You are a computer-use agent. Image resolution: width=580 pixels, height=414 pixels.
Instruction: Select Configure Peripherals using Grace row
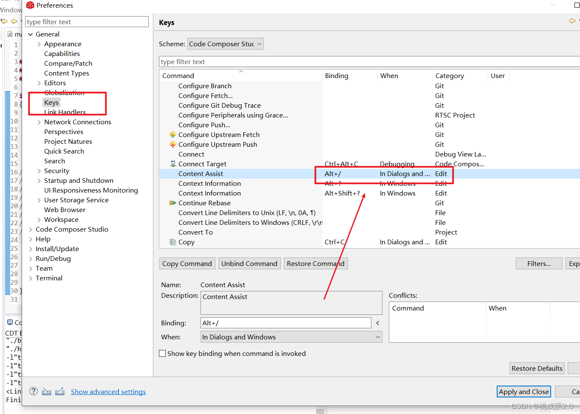pyautogui.click(x=370, y=115)
